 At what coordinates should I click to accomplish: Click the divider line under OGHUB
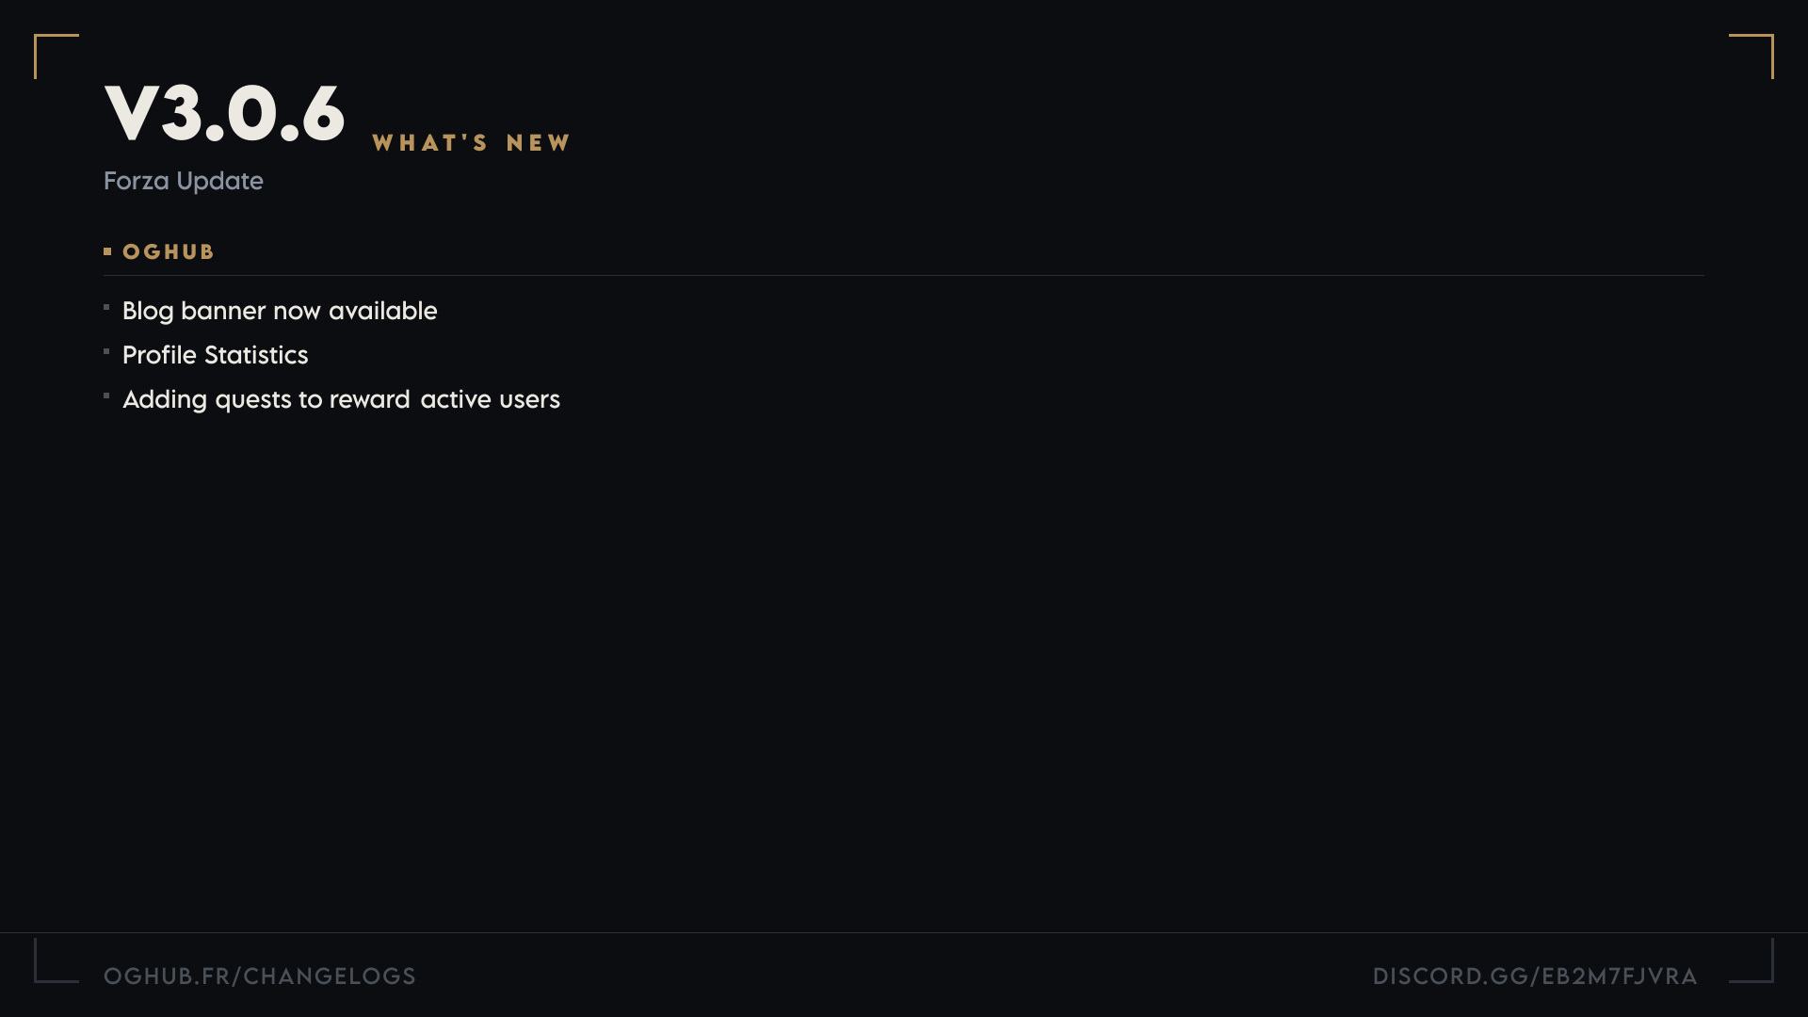tap(904, 275)
